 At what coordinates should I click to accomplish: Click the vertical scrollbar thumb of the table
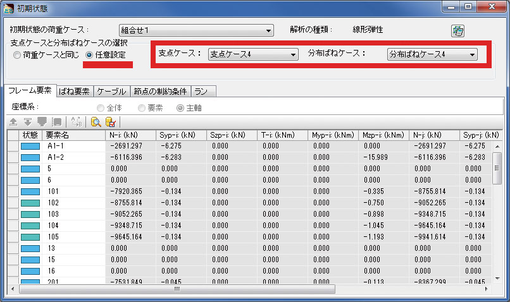pos(497,168)
